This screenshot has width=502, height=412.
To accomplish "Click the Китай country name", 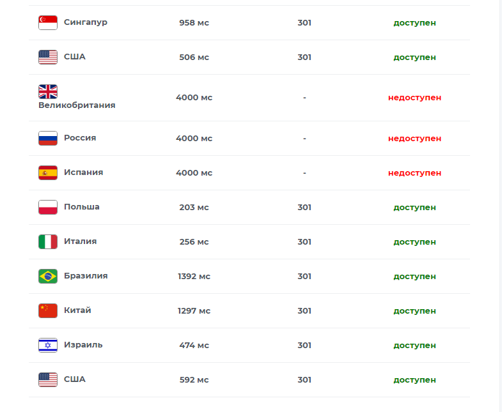I will (x=77, y=310).
